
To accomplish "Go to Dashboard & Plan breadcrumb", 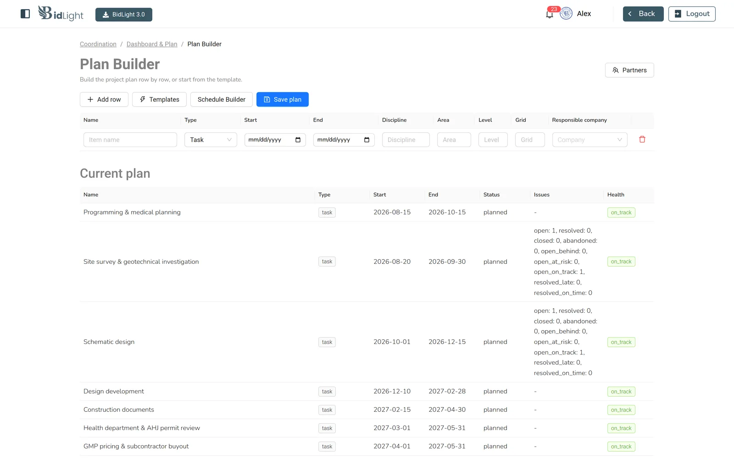I will point(152,44).
